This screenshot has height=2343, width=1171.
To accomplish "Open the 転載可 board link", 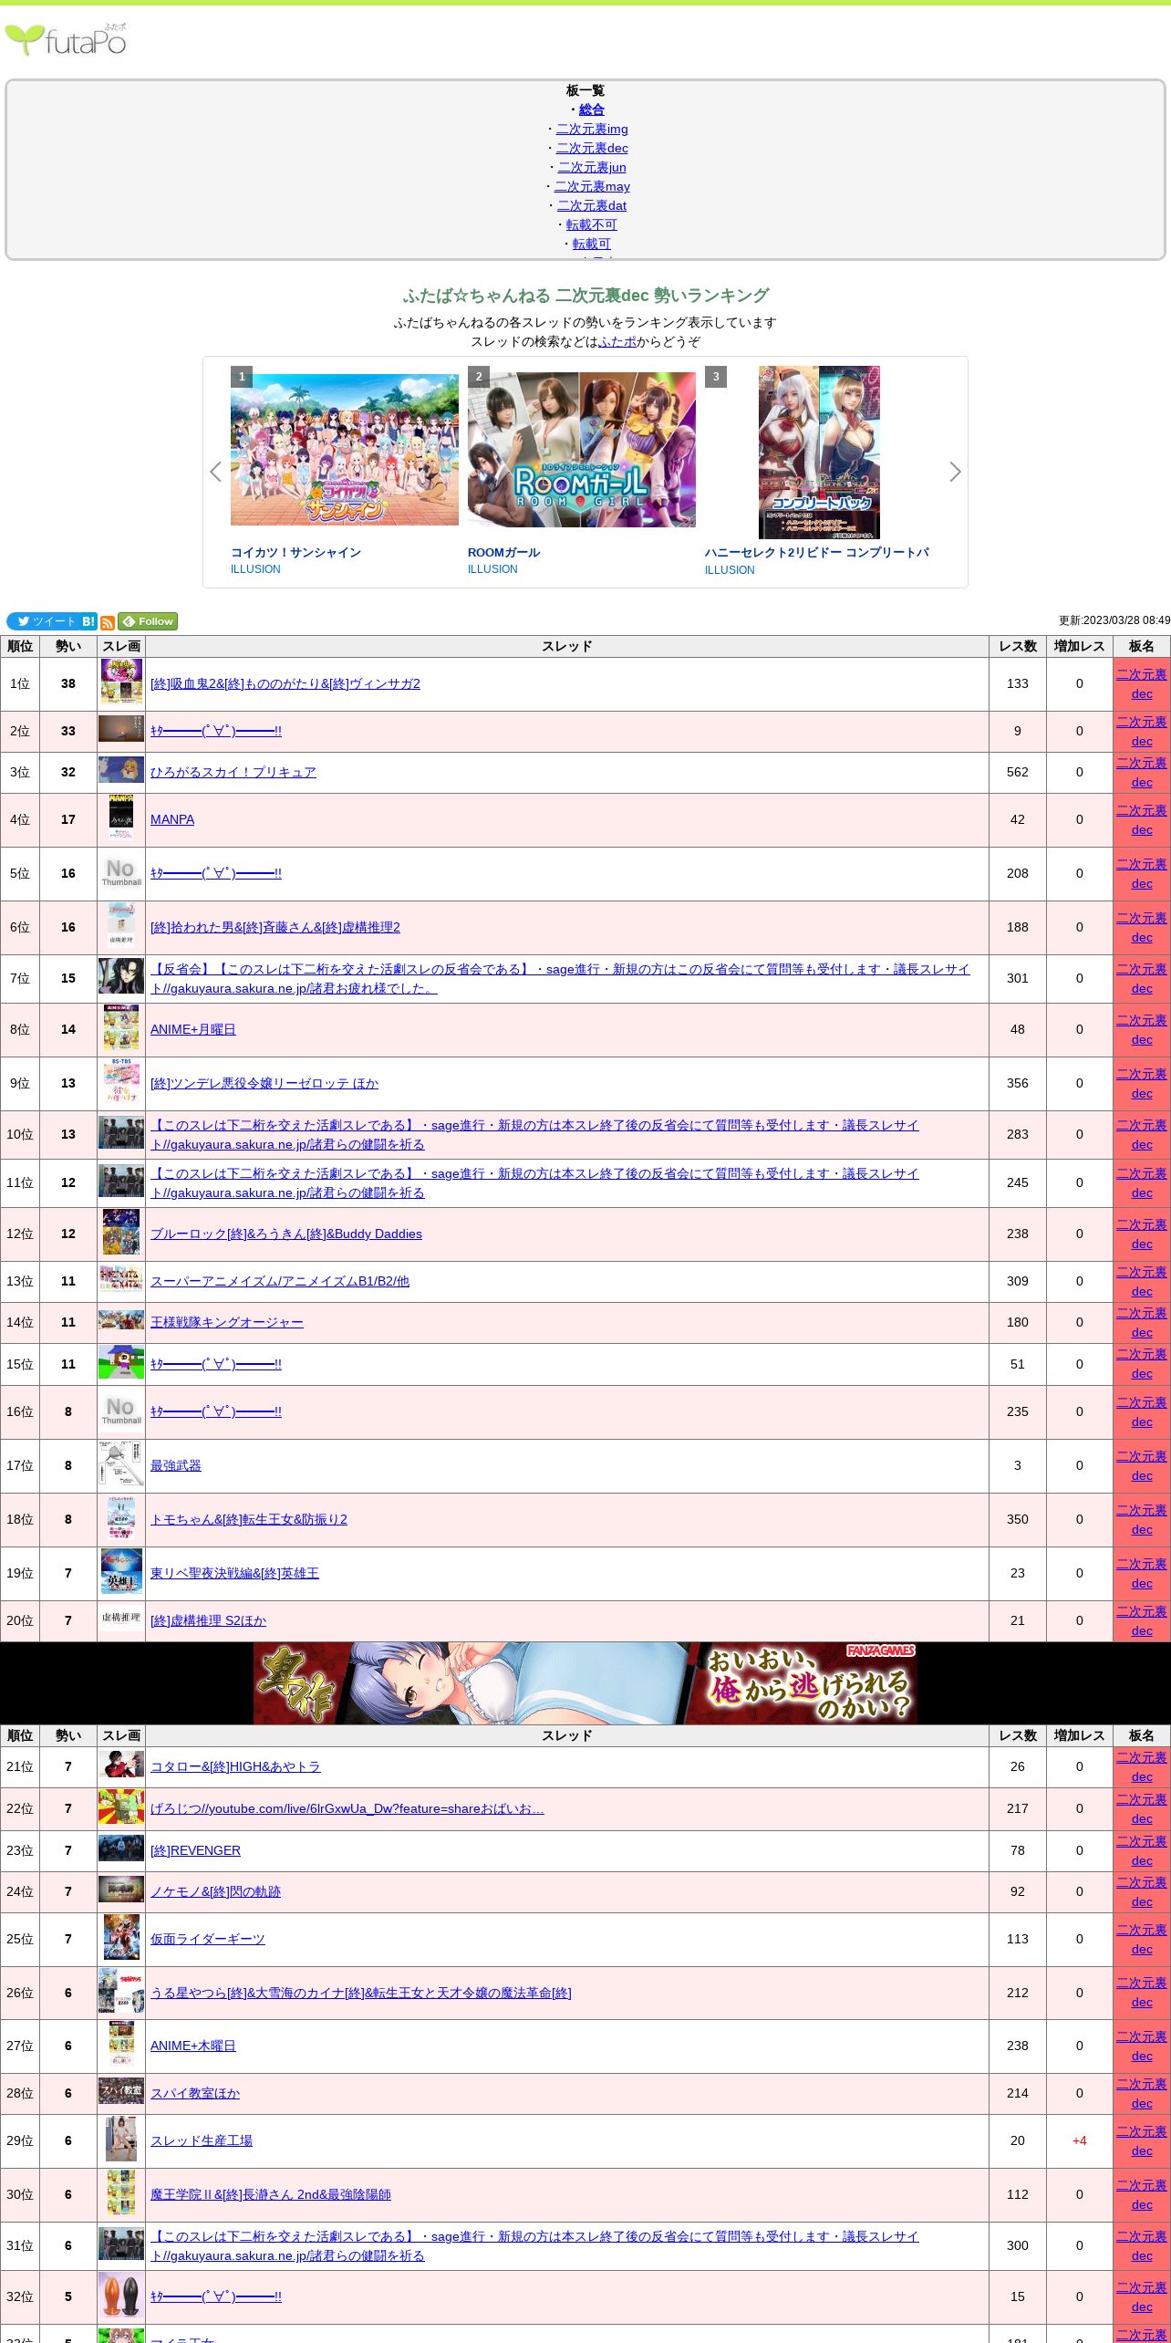I will click(x=592, y=244).
